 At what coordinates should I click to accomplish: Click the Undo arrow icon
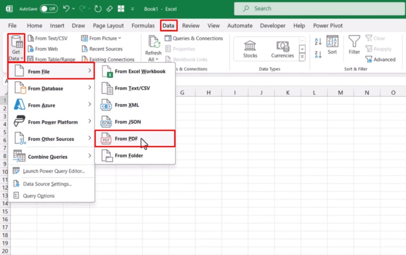[66, 9]
